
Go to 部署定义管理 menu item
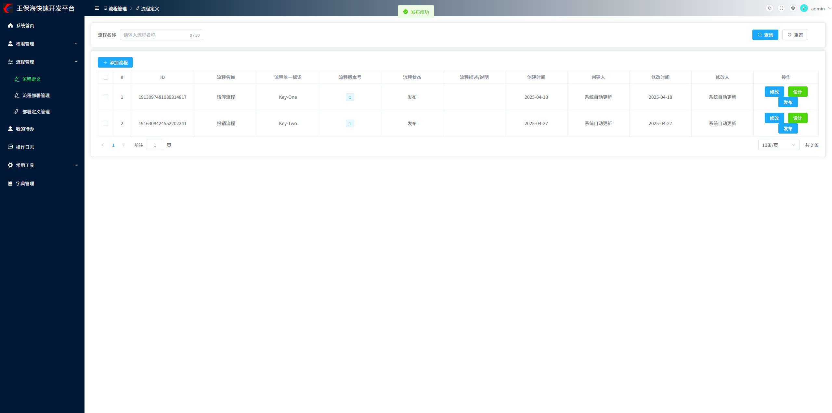pos(36,112)
